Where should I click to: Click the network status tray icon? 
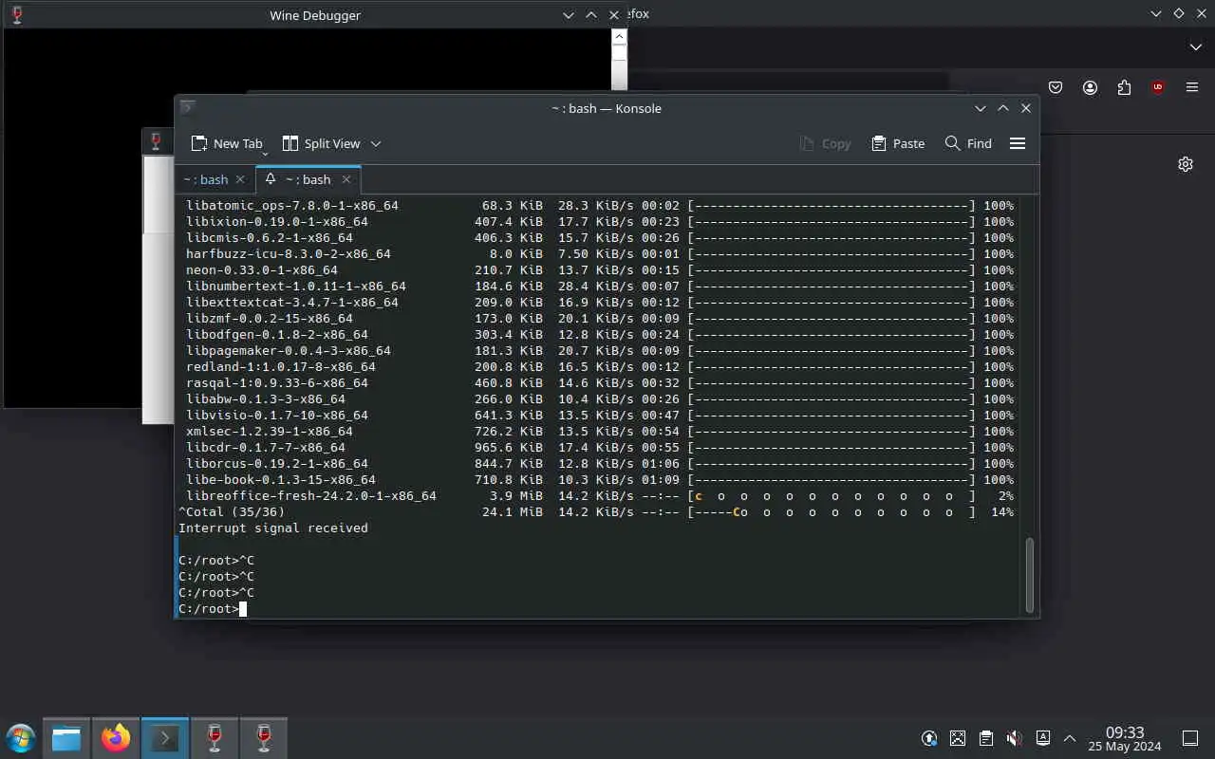point(958,738)
